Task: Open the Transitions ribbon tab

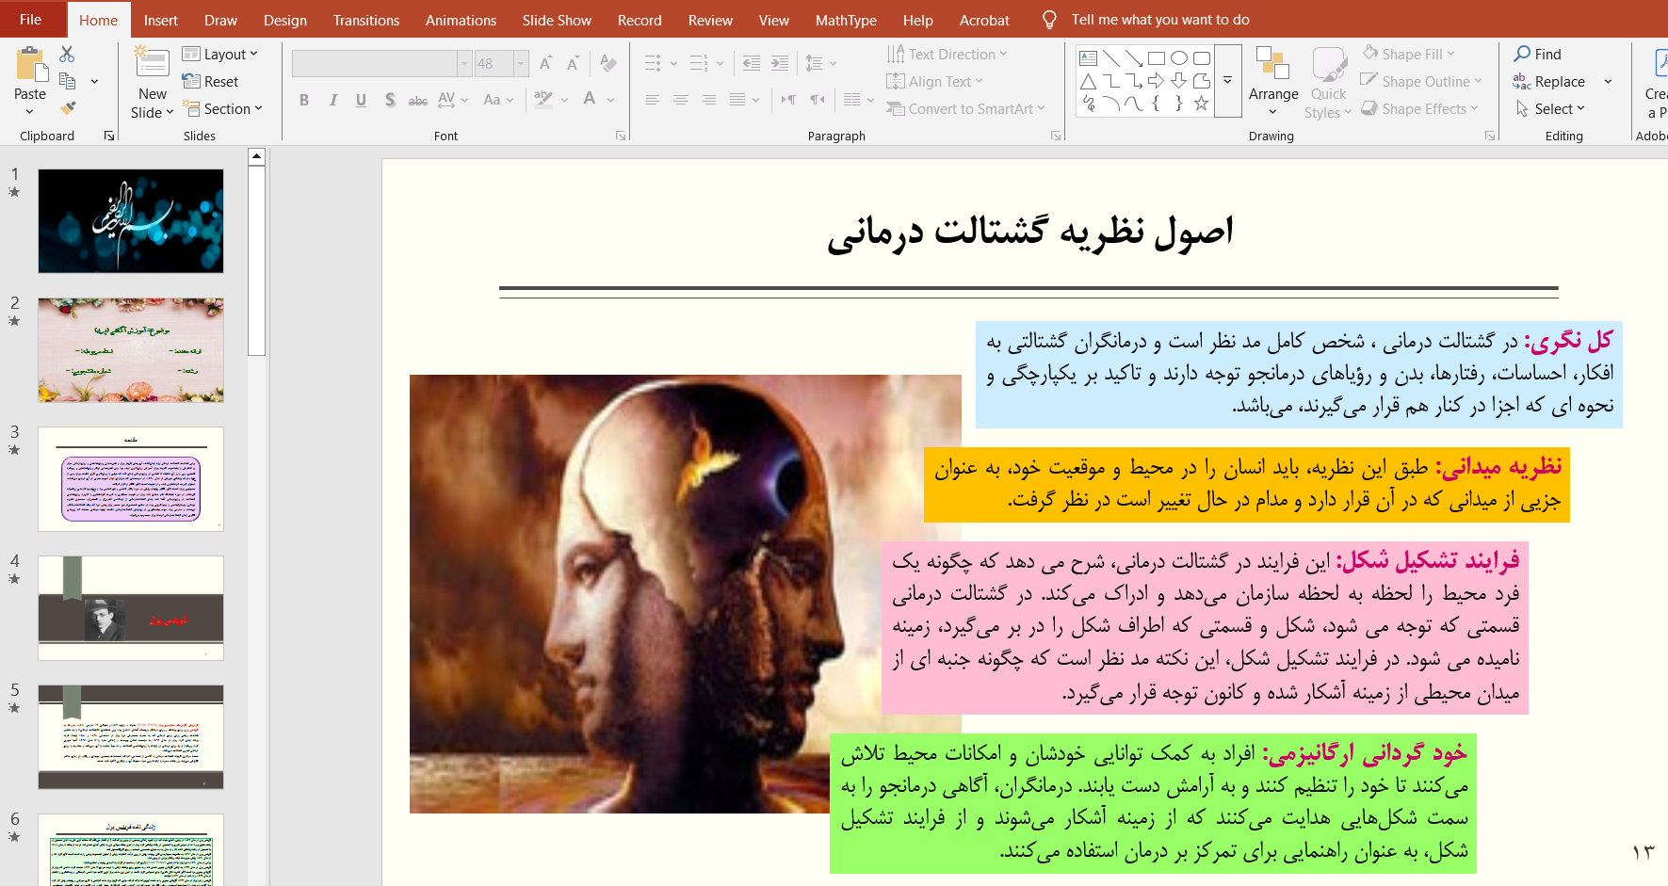Action: pyautogui.click(x=365, y=20)
